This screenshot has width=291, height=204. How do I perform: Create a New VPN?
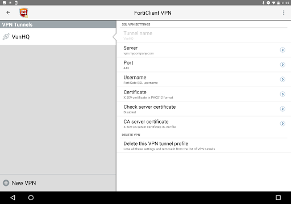58,183
